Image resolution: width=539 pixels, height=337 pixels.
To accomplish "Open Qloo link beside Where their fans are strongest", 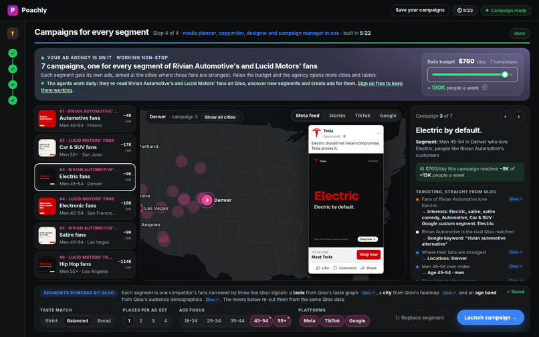I will [516, 252].
